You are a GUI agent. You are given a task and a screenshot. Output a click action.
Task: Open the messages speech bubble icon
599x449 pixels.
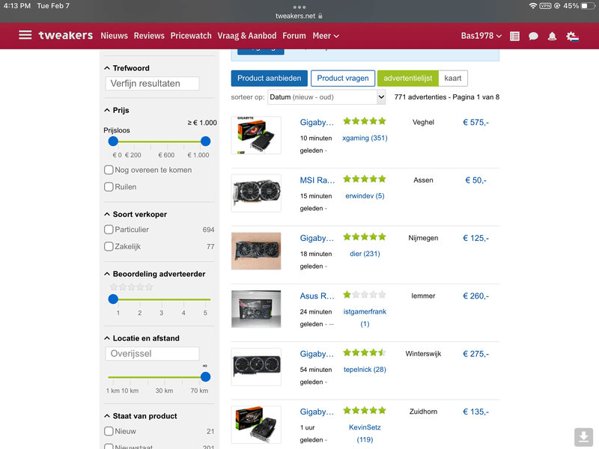533,36
